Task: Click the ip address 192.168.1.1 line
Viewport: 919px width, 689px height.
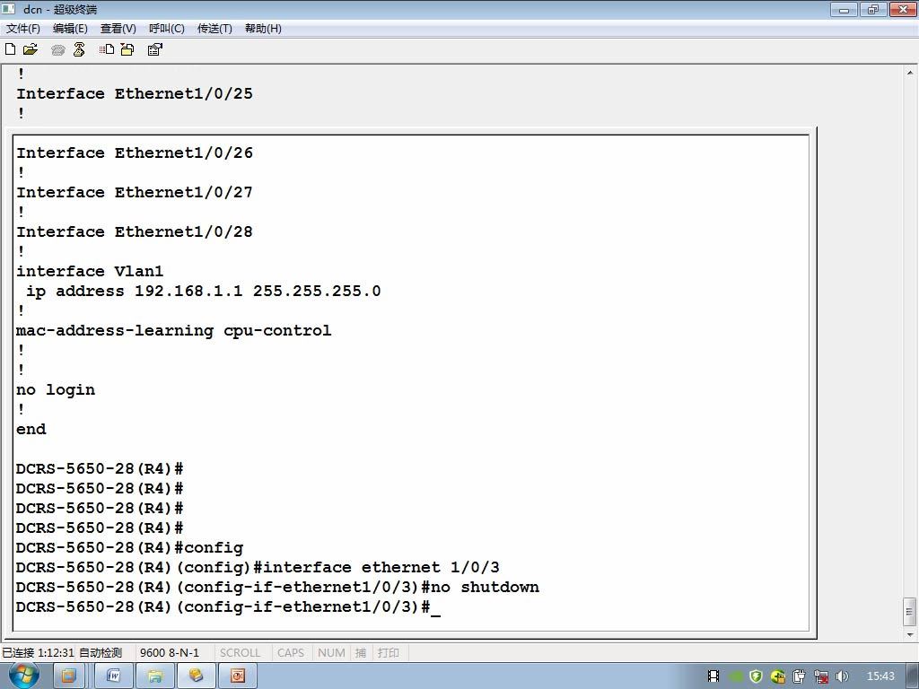Action: 203,292
